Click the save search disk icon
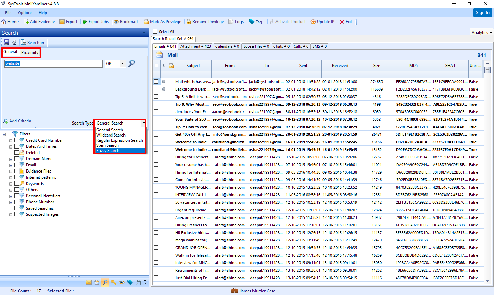 [6, 42]
